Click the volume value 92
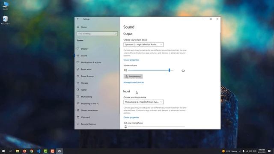 pyautogui.click(x=183, y=71)
